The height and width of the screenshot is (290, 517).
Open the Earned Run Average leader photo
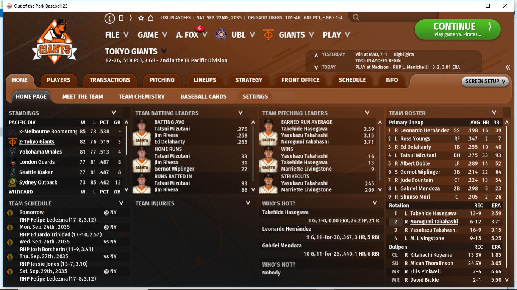(x=268, y=132)
